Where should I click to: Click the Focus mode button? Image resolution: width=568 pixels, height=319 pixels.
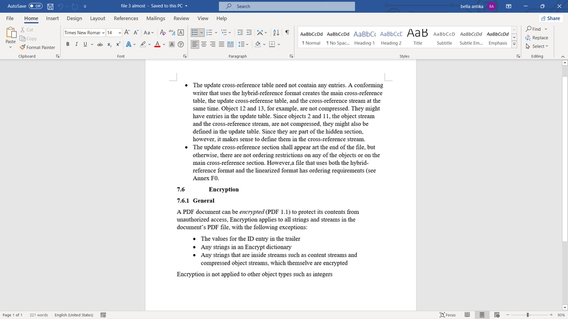pyautogui.click(x=447, y=315)
